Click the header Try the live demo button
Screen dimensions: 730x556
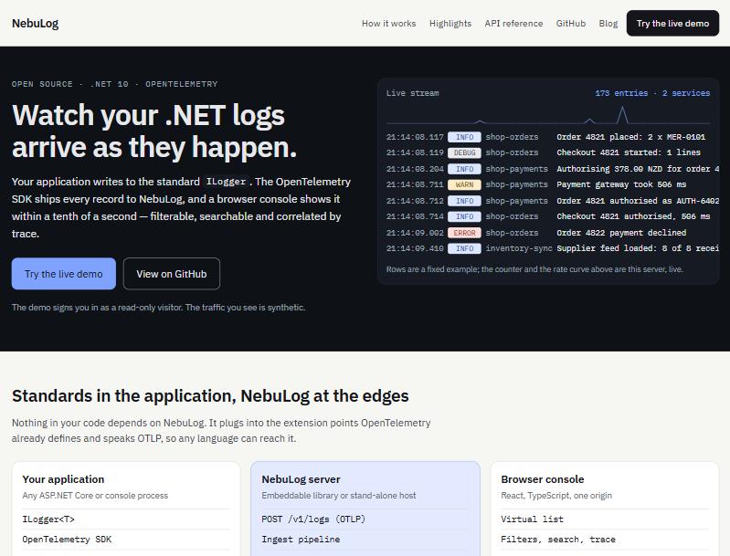[672, 23]
